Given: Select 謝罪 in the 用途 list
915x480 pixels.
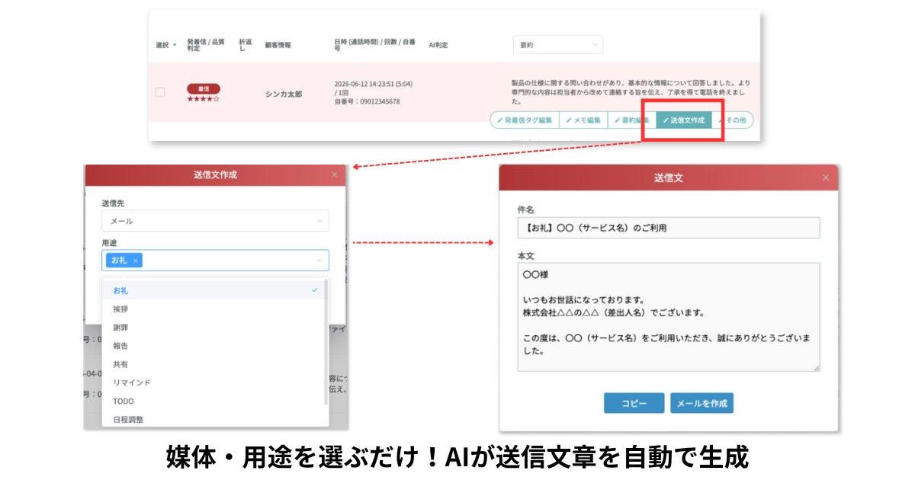Looking at the screenshot, I should point(214,327).
